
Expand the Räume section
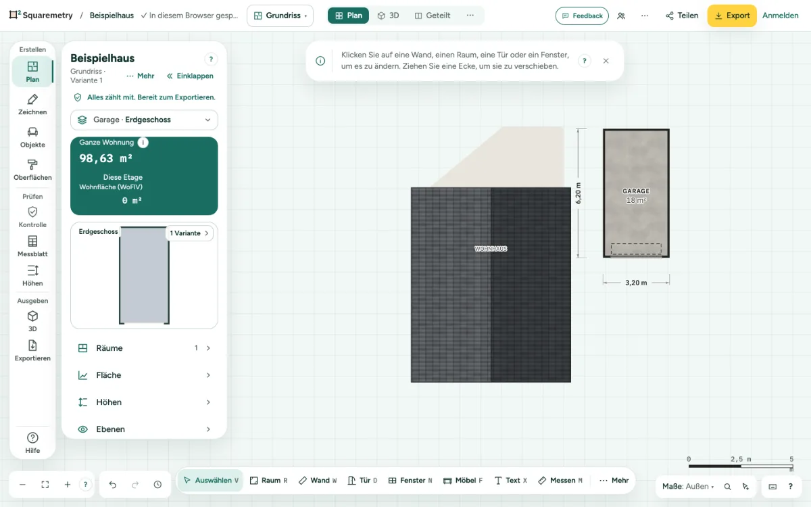[144, 348]
